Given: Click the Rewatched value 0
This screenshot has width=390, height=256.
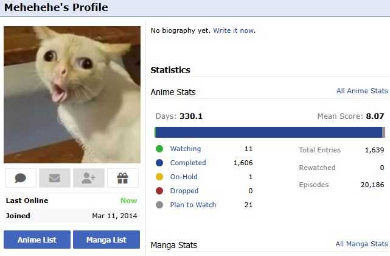Looking at the screenshot, I should (x=382, y=168).
